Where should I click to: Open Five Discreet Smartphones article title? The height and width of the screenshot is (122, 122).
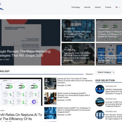tap(114, 117)
